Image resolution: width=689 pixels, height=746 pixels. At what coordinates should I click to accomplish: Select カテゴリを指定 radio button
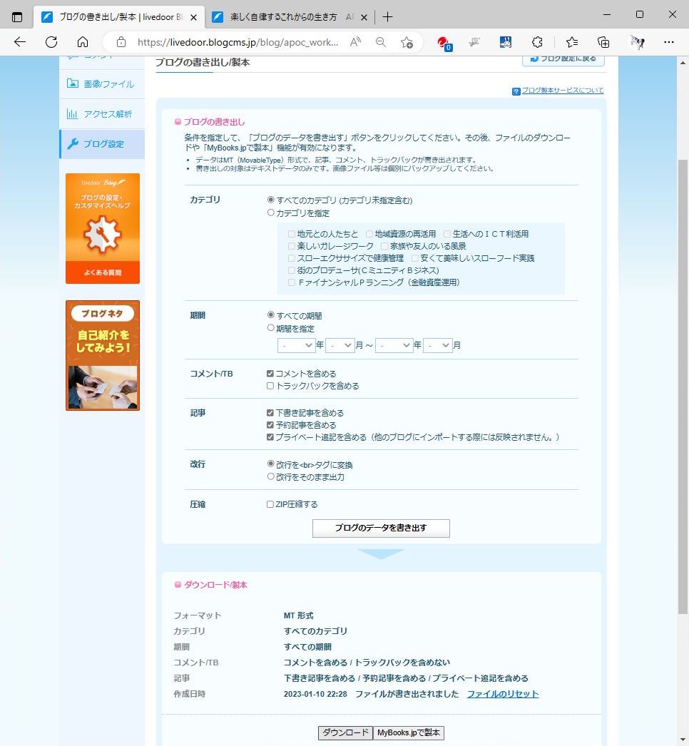tap(271, 213)
